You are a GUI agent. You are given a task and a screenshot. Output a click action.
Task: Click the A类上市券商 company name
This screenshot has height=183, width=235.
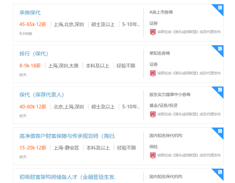pyautogui.click(x=161, y=12)
